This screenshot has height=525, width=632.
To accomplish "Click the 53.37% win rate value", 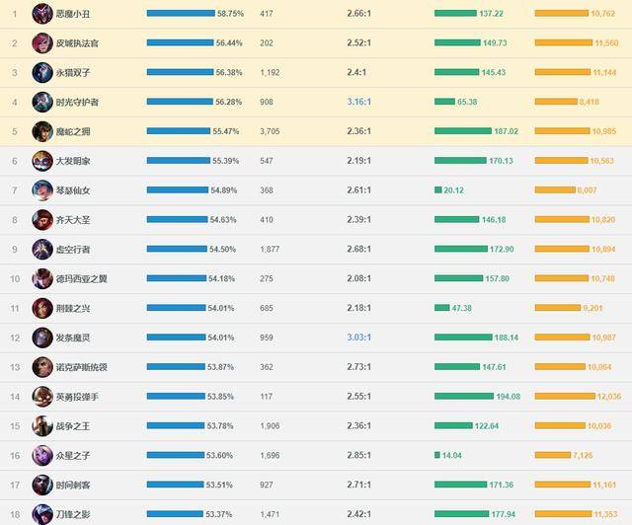I will click(x=219, y=514).
